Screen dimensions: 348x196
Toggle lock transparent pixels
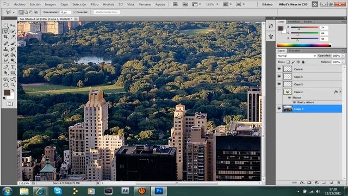pyautogui.click(x=288, y=62)
